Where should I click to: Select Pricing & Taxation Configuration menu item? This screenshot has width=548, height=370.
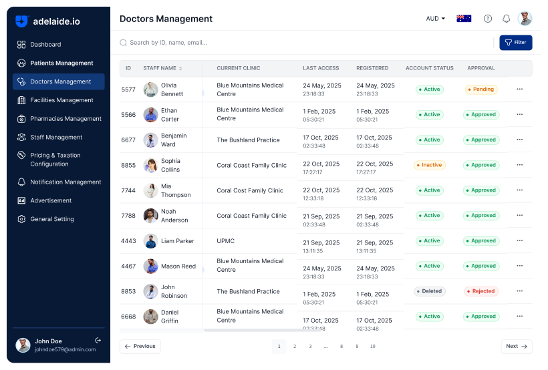(x=55, y=160)
